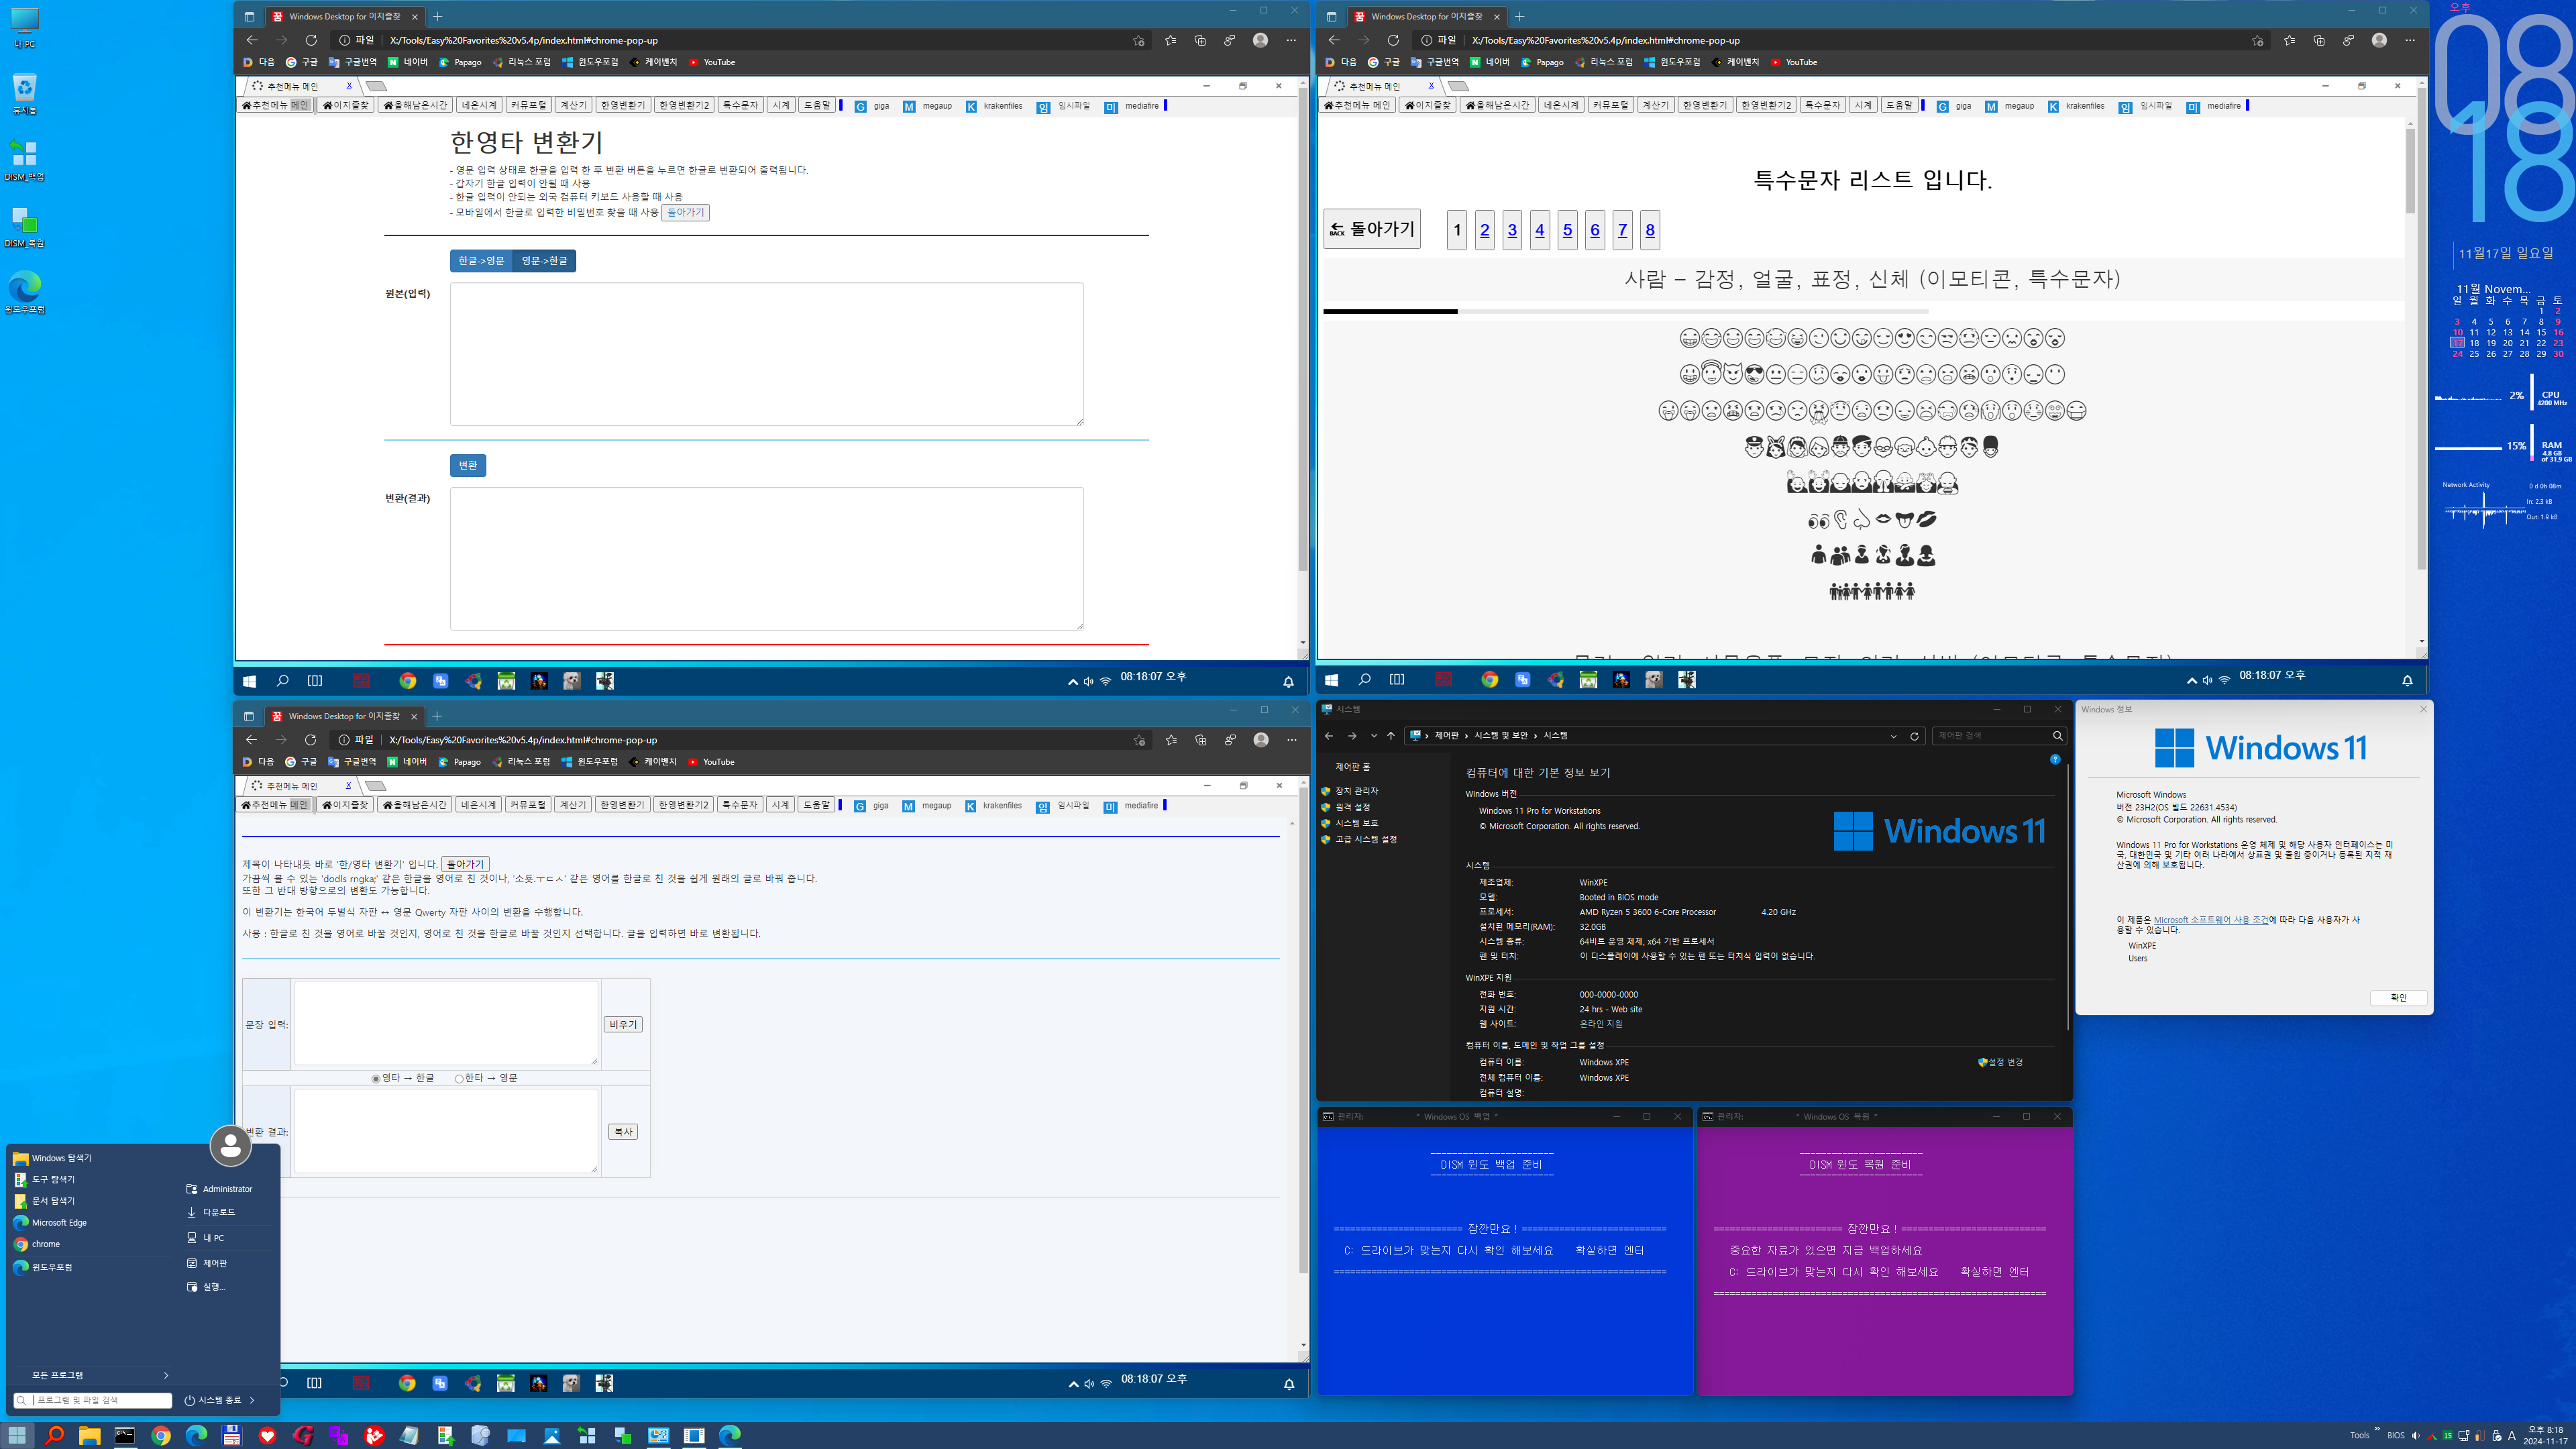Open 커뮤포털 tab in the 특수문자 window
Screen dimensions: 2576x1449
point(1610,105)
